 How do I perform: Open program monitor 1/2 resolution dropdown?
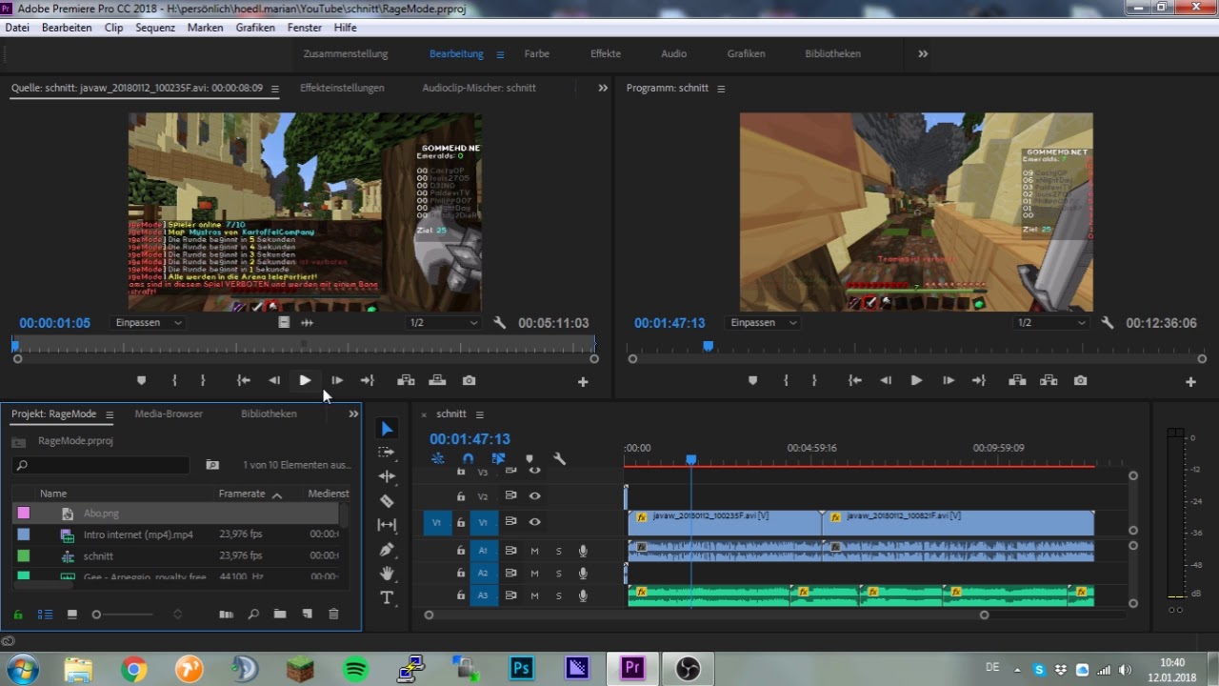point(1051,323)
